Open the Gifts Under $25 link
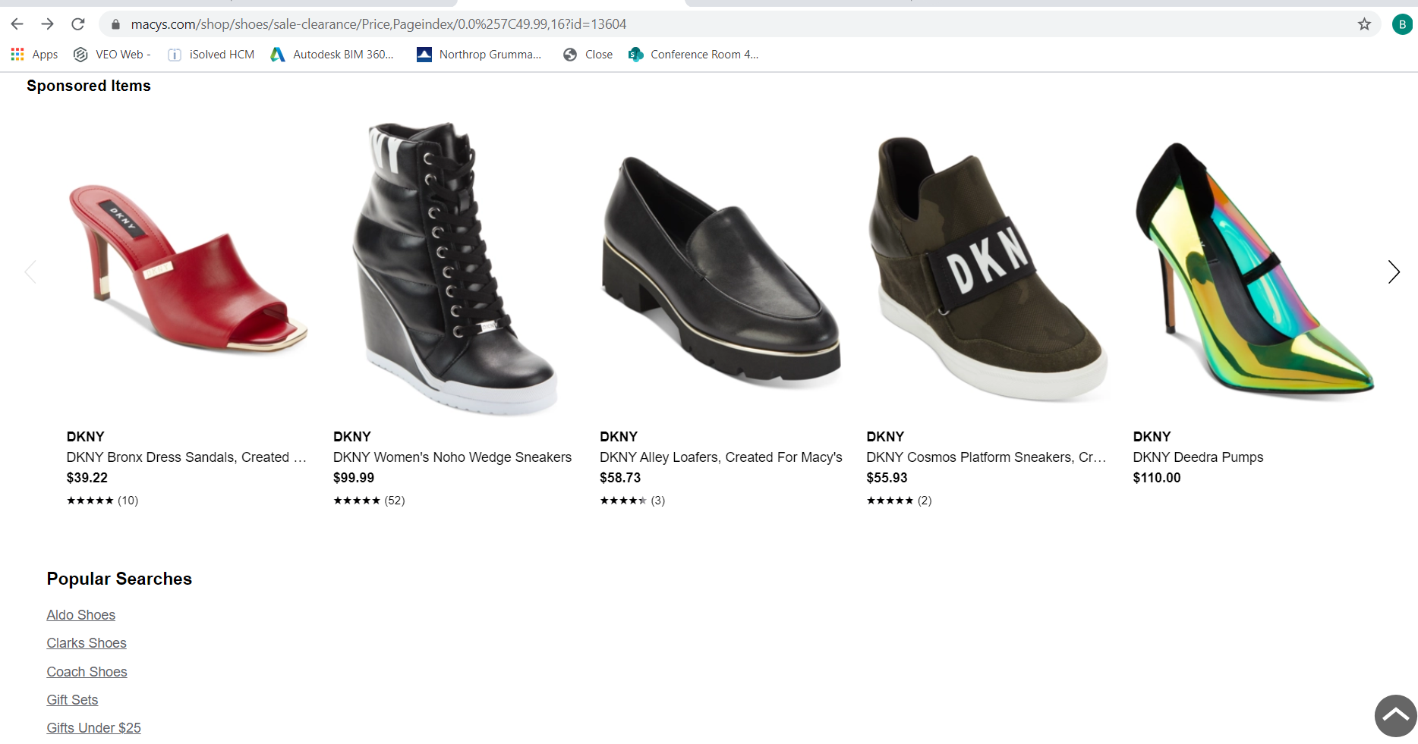 click(x=94, y=728)
